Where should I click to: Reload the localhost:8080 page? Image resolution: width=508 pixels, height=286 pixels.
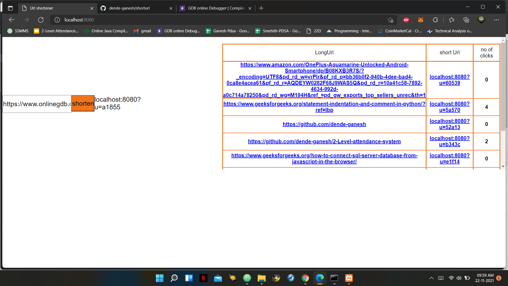pyautogui.click(x=41, y=20)
